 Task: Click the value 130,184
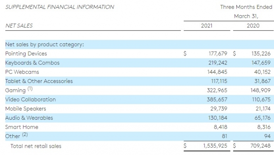click(x=218, y=118)
